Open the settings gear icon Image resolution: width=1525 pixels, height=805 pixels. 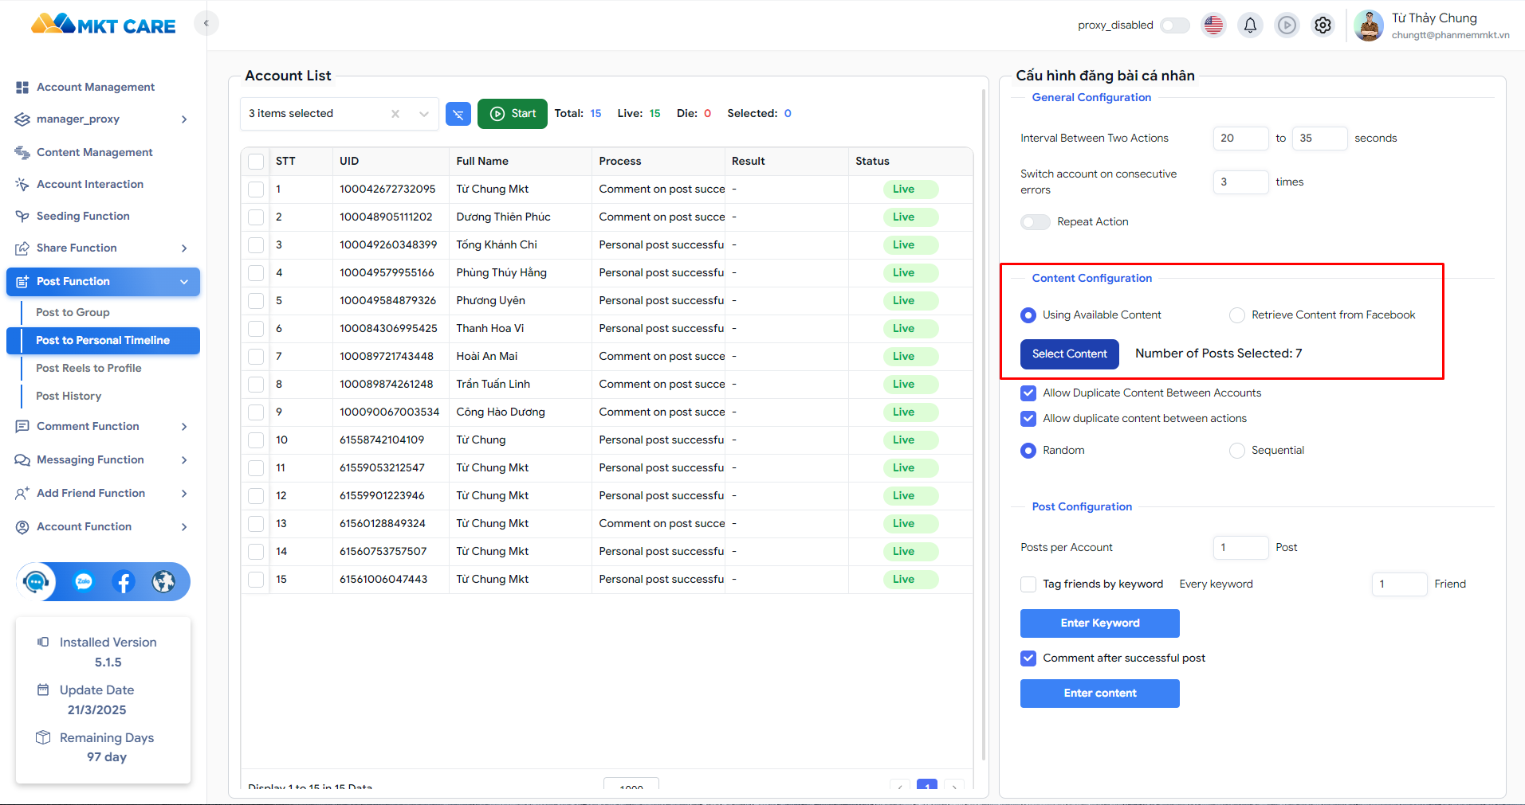pos(1323,25)
